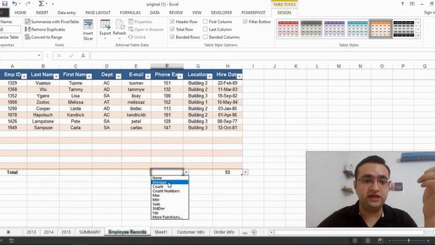This screenshot has height=245, width=435.
Task: Click Ribbon Display Options icon
Action: (413, 4)
